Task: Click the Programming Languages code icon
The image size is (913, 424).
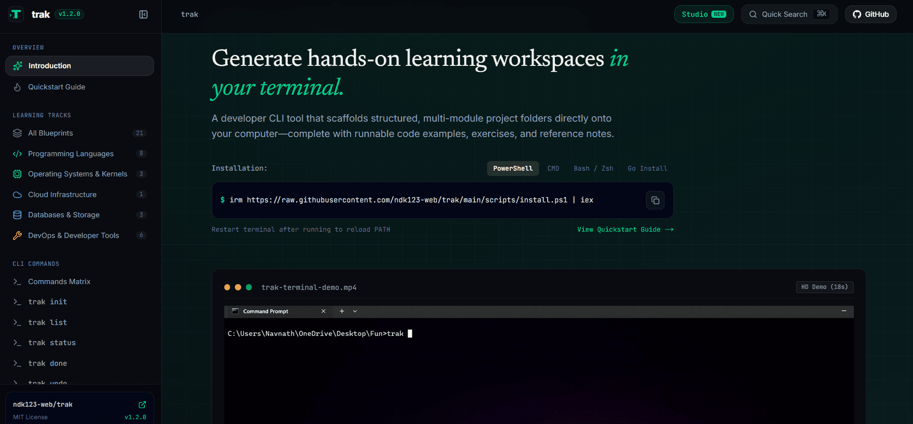Action: [x=17, y=154]
